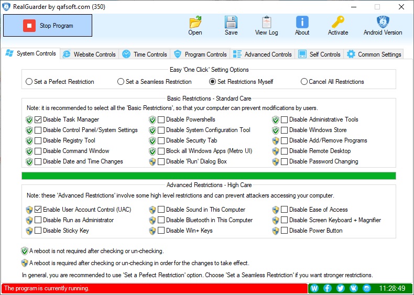Click the Instagram icon in status bar
This screenshot has width=414, height=295.
(x=367, y=288)
